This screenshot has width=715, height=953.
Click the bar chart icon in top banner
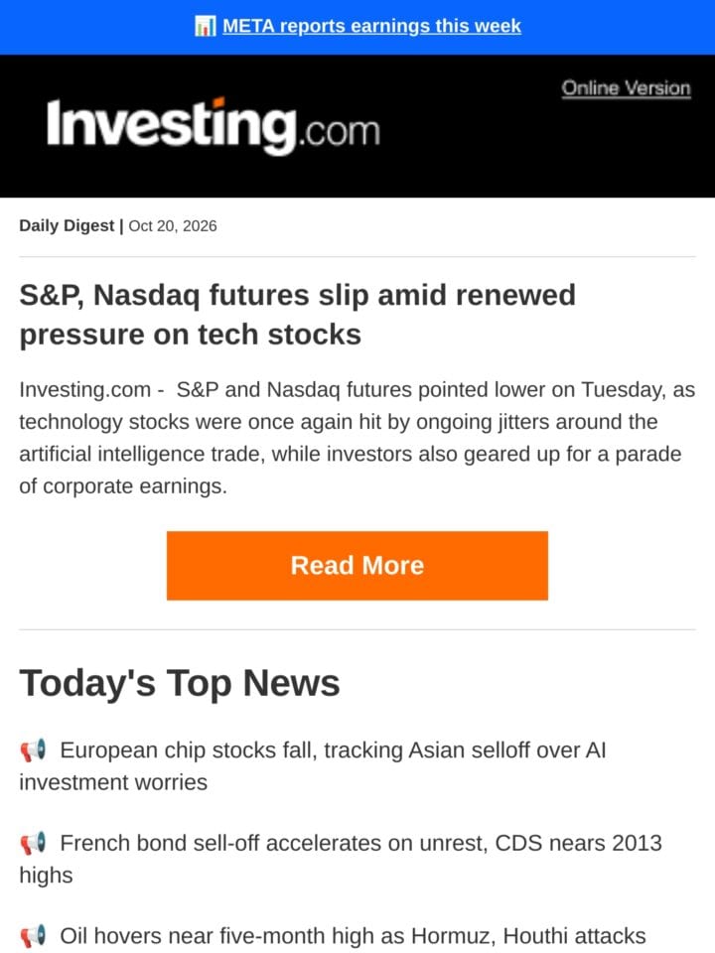point(205,26)
